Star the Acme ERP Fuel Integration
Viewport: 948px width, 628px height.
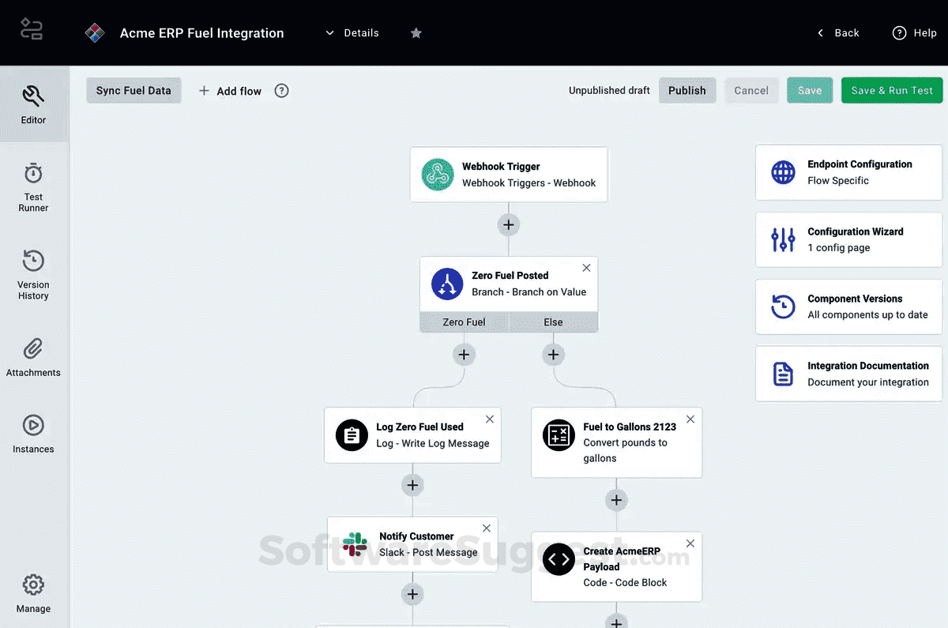[416, 32]
